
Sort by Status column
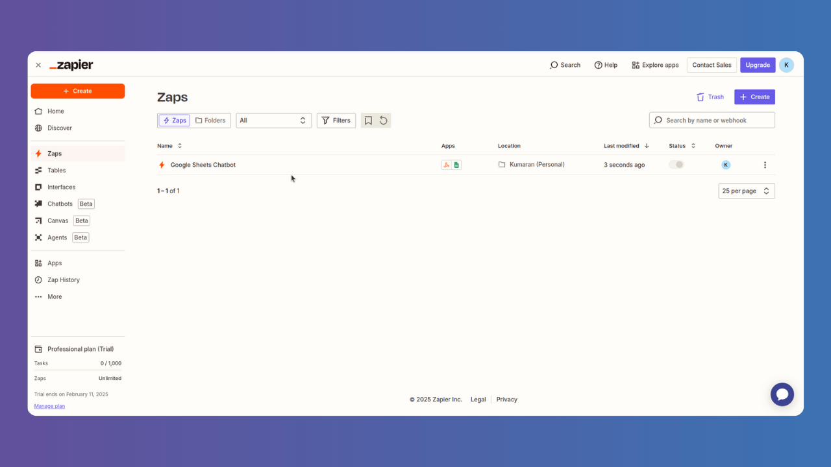(682, 146)
